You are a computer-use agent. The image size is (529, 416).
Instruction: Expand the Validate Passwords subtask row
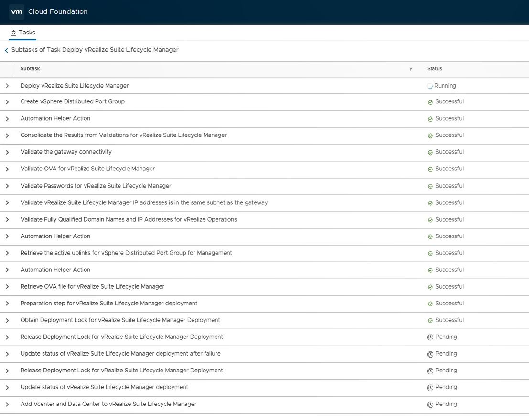point(7,186)
